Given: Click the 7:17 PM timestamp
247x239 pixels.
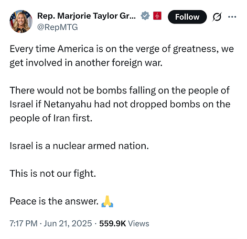Looking at the screenshot, I should coord(23,223).
